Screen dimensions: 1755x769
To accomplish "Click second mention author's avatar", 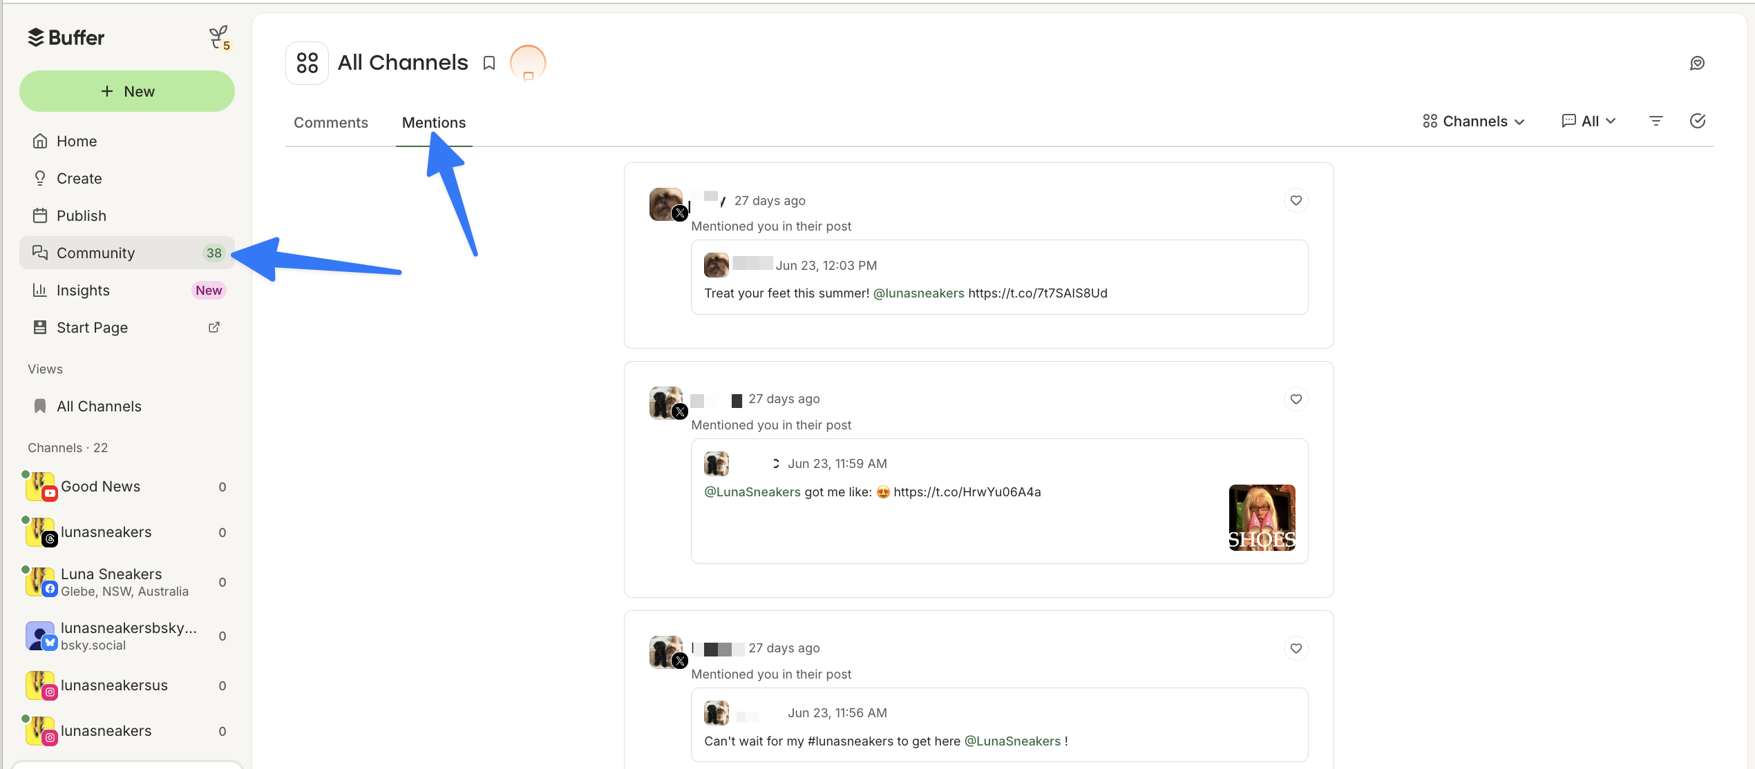I will (667, 402).
